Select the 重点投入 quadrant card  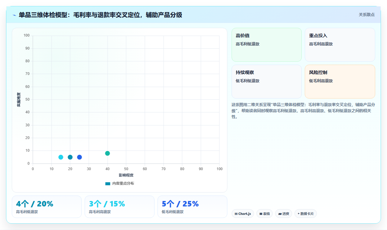340,45
